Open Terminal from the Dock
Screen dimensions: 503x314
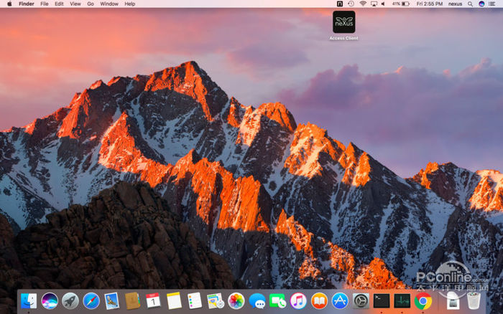coord(382,301)
